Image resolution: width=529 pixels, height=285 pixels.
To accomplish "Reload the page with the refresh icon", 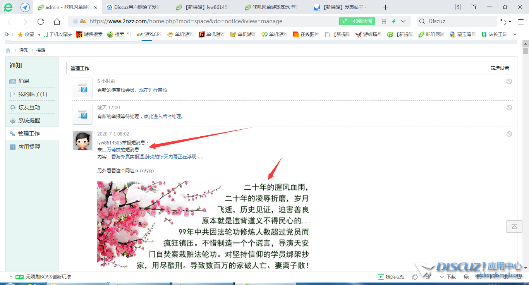I will tap(41, 22).
